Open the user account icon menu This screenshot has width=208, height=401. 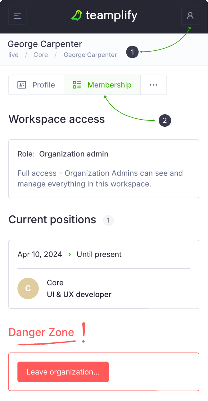pos(190,16)
